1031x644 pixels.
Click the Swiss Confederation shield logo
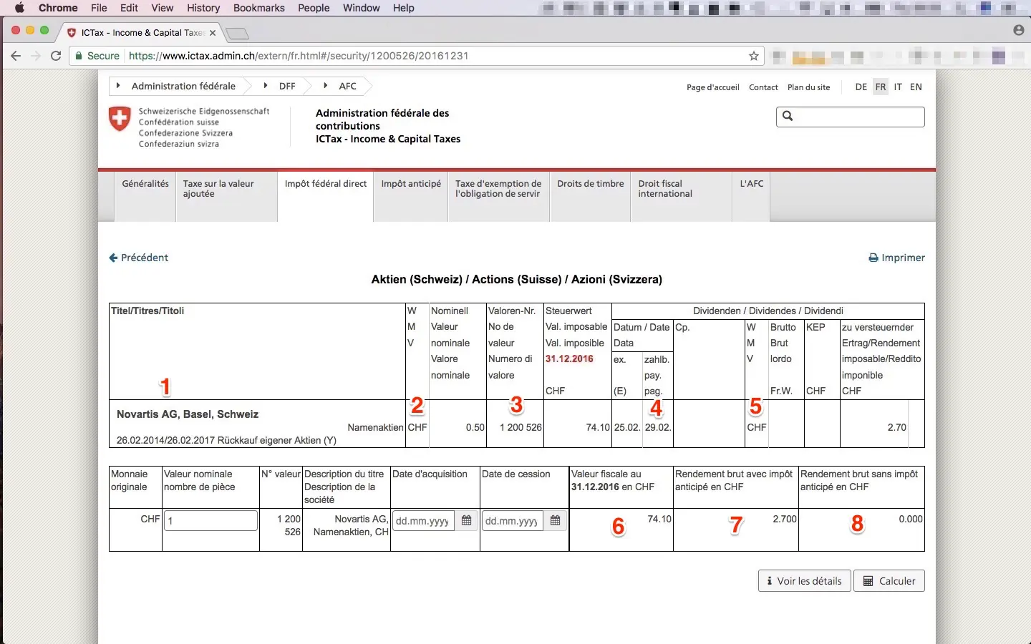click(x=120, y=119)
